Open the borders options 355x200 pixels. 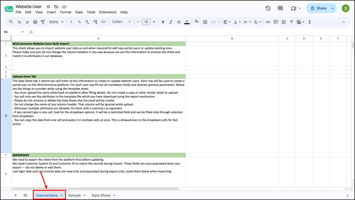coord(205,22)
